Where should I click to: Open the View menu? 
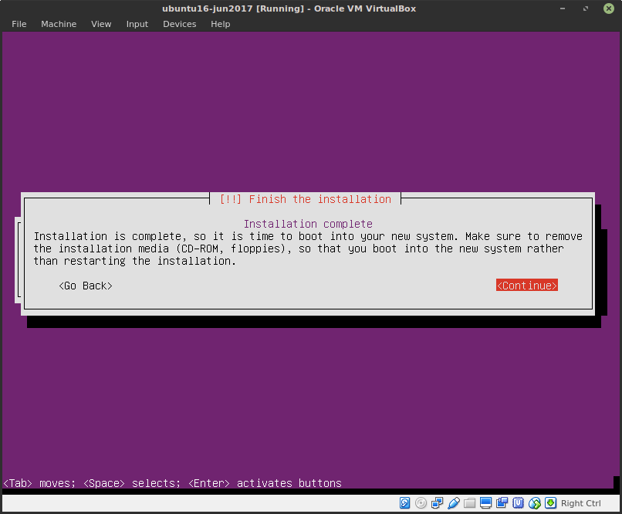point(101,24)
